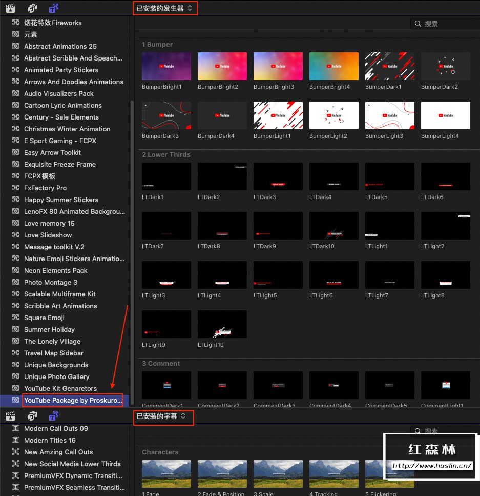Click the generator icon beside Abstract Animations 25
This screenshot has height=496, width=480.
tap(15, 46)
